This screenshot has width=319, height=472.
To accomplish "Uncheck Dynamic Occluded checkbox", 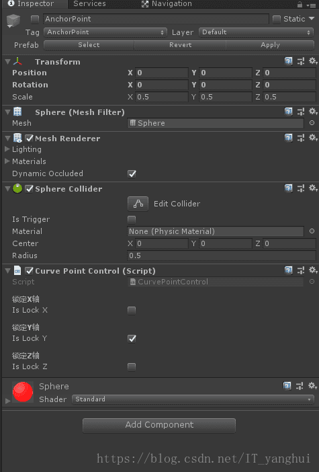I will (x=132, y=173).
